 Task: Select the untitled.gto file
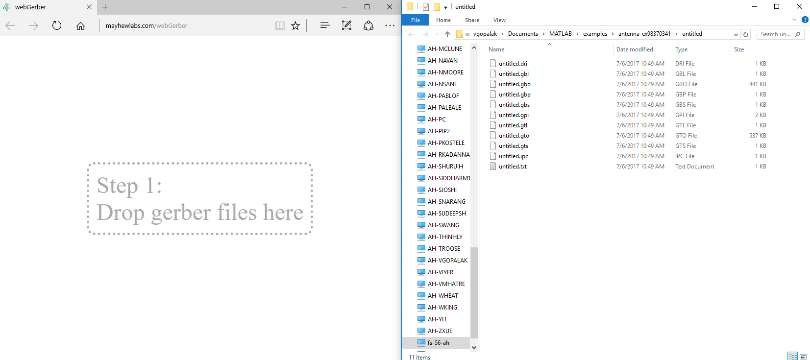tap(514, 136)
